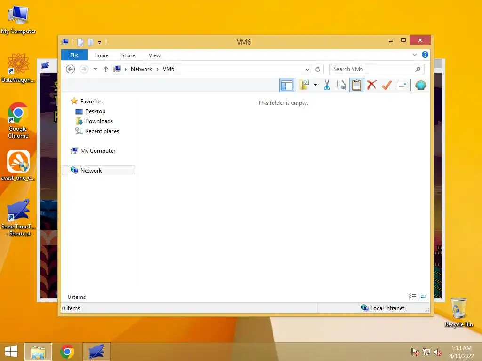This screenshot has height=361, width=482.
Task: Click the Copy toolbar icon
Action: point(342,85)
